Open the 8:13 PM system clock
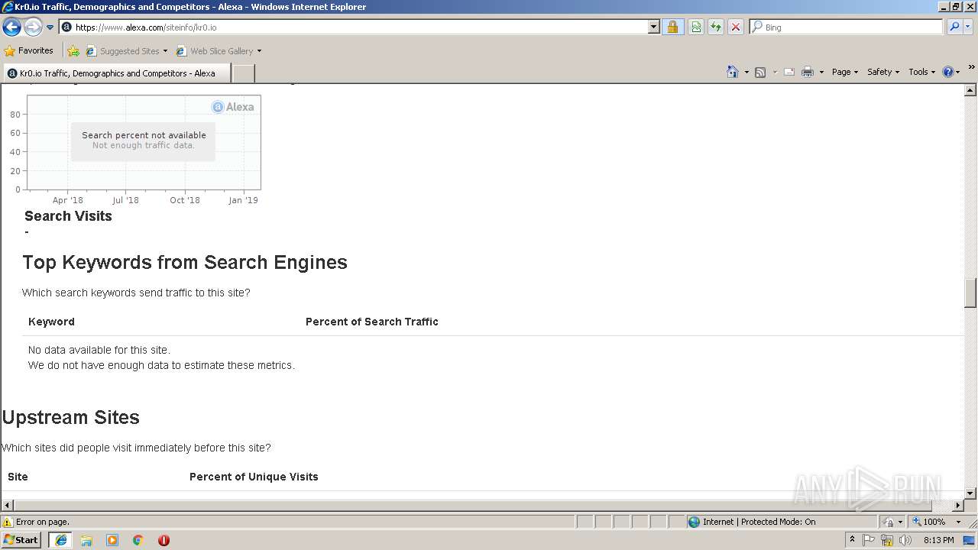This screenshot has height=550, width=978. [x=938, y=540]
